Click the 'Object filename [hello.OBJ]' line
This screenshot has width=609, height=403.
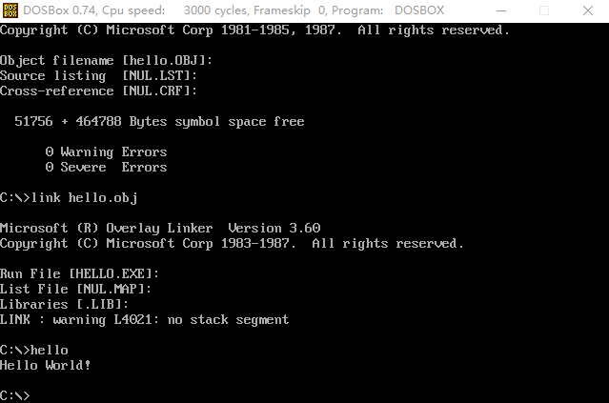click(106, 61)
